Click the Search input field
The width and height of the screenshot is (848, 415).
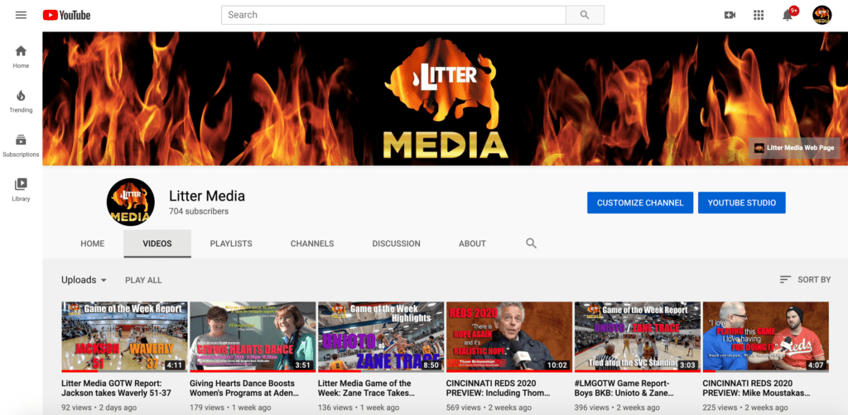pyautogui.click(x=393, y=15)
